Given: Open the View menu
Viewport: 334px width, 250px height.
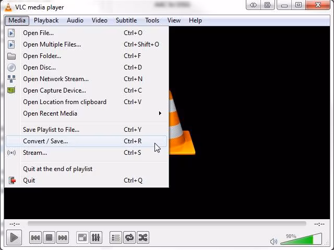Looking at the screenshot, I should click(174, 20).
